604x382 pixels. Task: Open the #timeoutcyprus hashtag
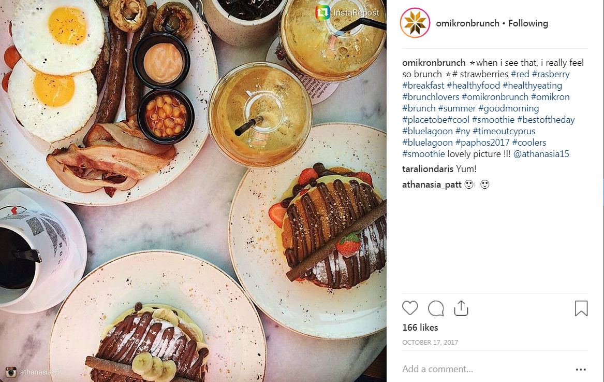coord(504,131)
